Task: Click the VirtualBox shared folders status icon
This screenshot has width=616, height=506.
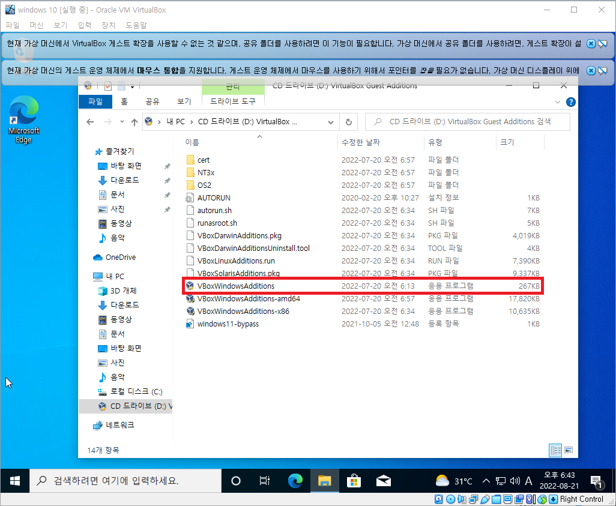Action: [x=496, y=499]
